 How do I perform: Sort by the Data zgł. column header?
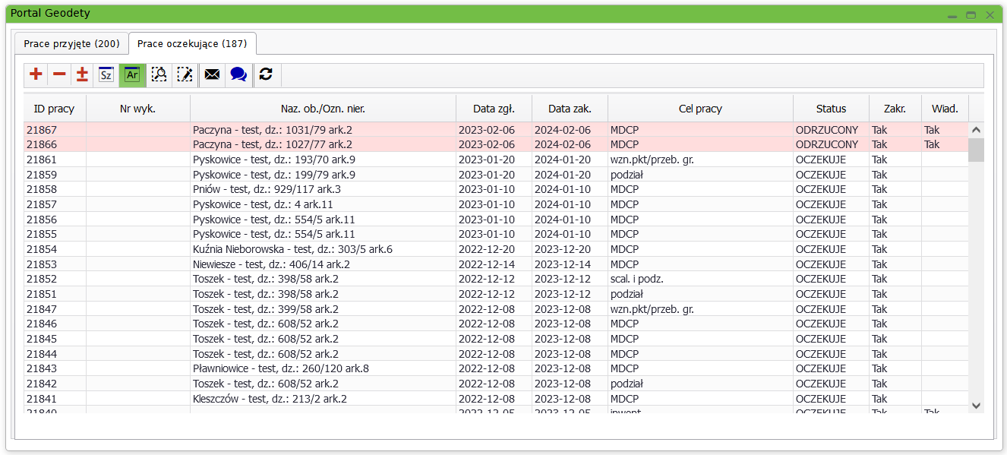pyautogui.click(x=494, y=109)
